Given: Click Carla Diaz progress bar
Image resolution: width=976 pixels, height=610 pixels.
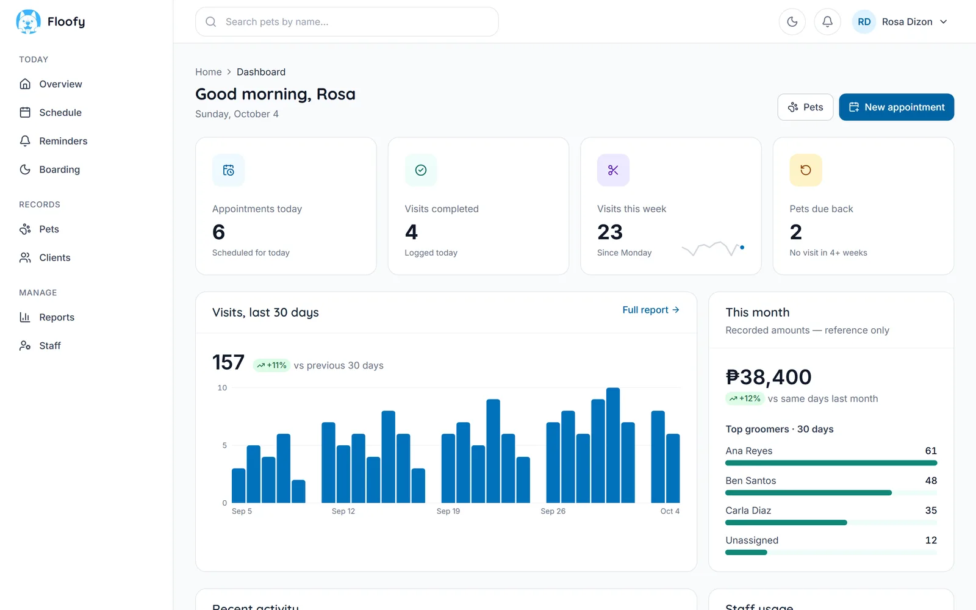Looking at the screenshot, I should tap(831, 523).
